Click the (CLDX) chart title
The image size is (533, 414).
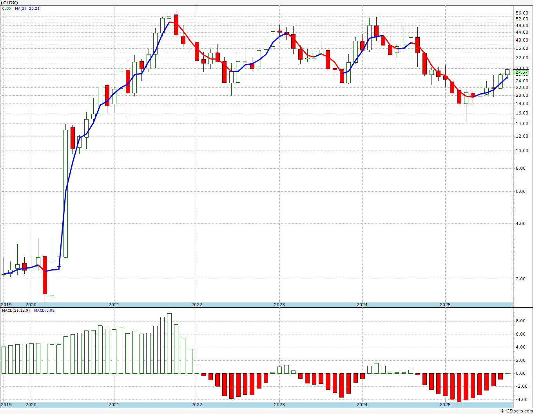coord(9,2)
